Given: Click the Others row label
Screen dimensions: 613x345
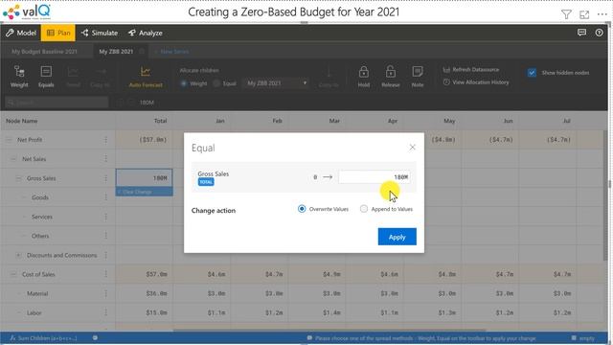Looking at the screenshot, I should (x=40, y=236).
